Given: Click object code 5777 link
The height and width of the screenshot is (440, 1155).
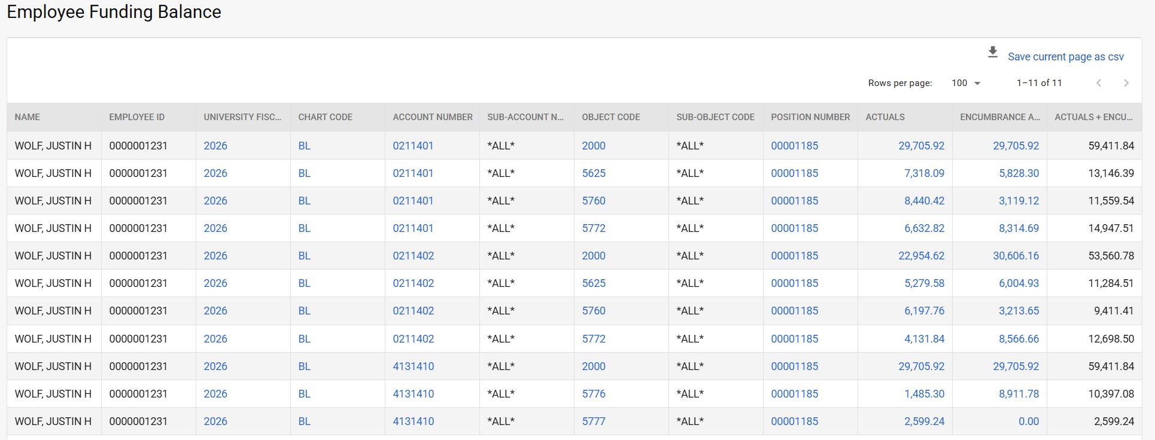Looking at the screenshot, I should coord(593,421).
